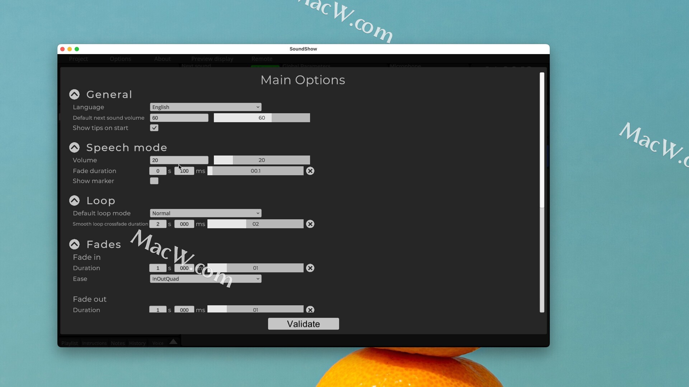Screen dimensions: 689x387
Task: Switch to the Playlist tab
Action: 70,343
